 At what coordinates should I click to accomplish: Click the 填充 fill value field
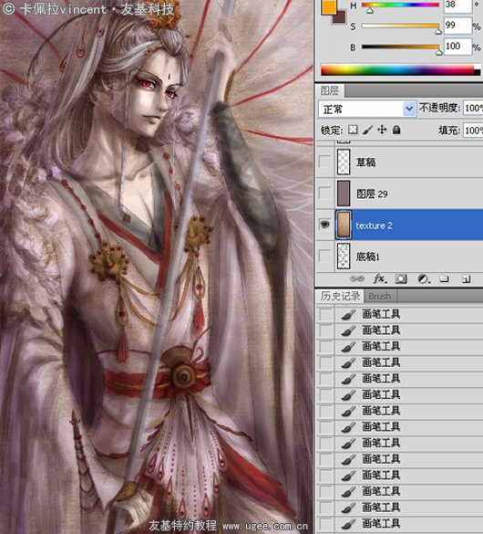click(x=473, y=131)
